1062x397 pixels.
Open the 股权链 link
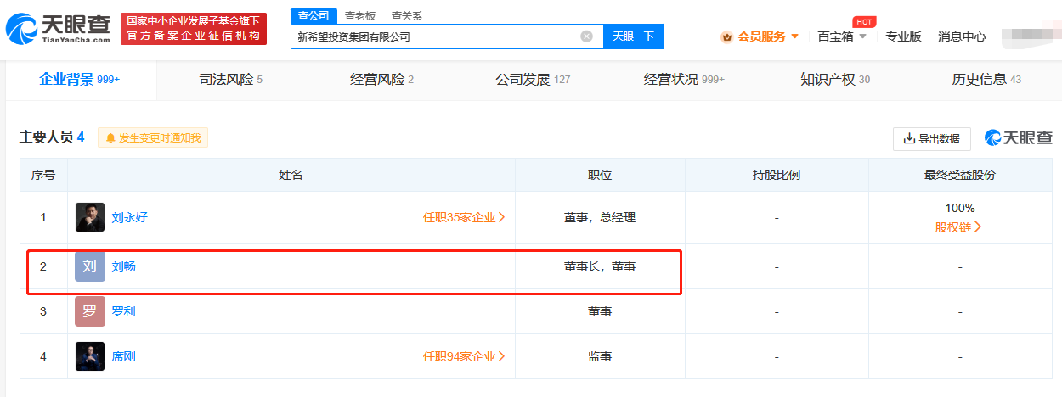(959, 226)
